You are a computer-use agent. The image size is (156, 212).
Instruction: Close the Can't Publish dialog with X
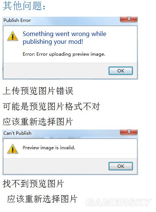coord(129,132)
